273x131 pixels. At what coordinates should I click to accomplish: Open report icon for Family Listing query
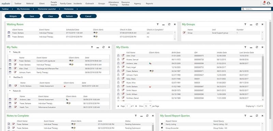(162, 124)
